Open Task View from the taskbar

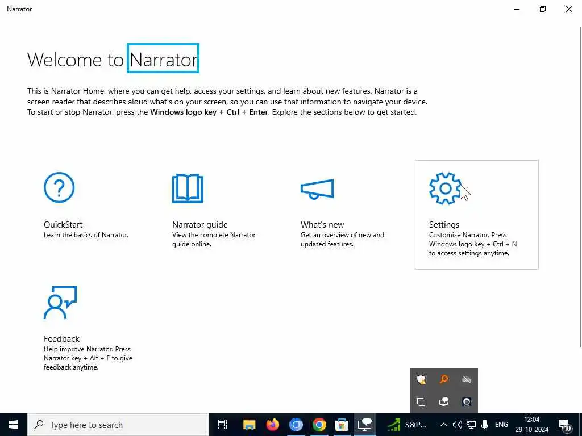(x=223, y=425)
